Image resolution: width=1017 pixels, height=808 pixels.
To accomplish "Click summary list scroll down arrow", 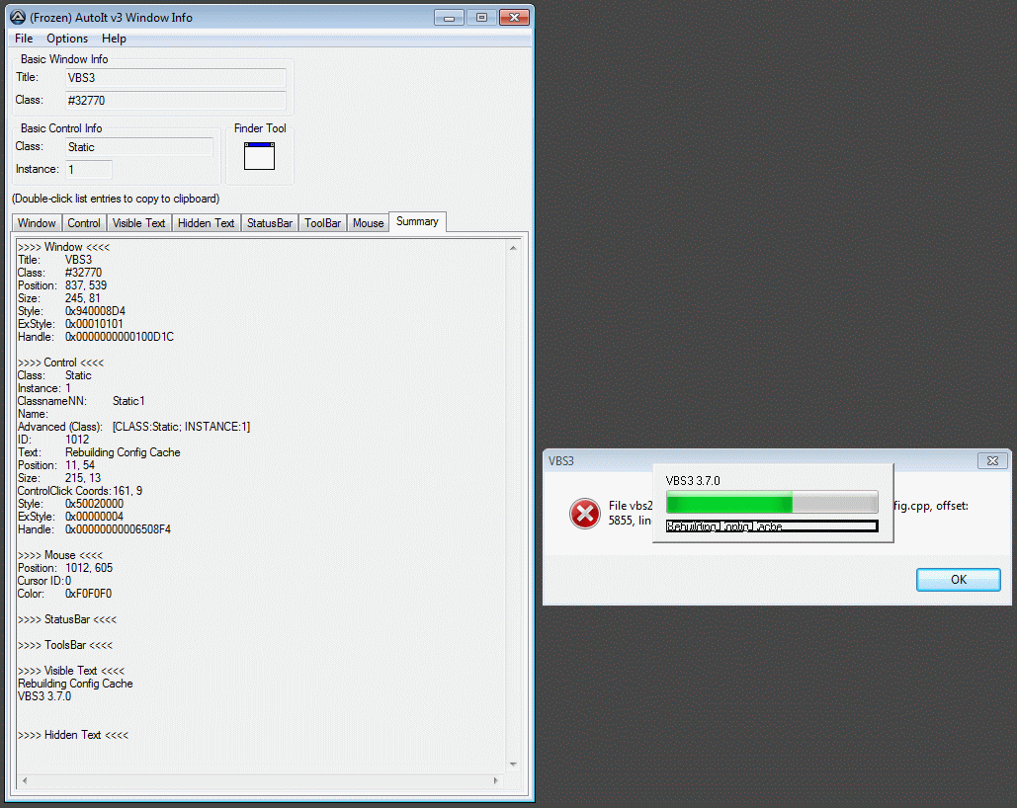I will pos(513,765).
